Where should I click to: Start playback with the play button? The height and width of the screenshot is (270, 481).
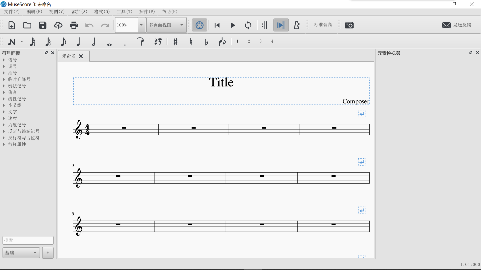(233, 25)
